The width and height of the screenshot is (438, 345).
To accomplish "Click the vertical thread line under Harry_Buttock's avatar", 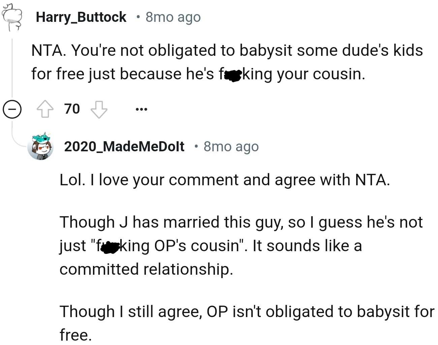I will point(12,67).
